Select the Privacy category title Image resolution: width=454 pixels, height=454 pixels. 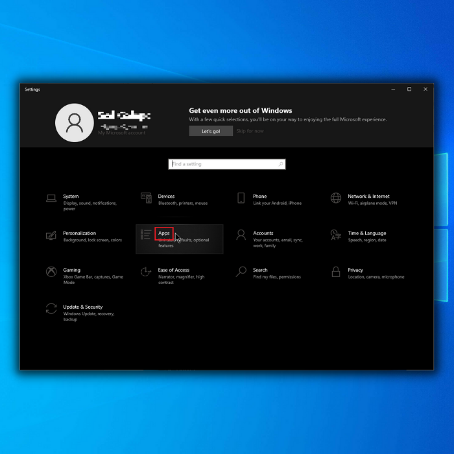355,270
